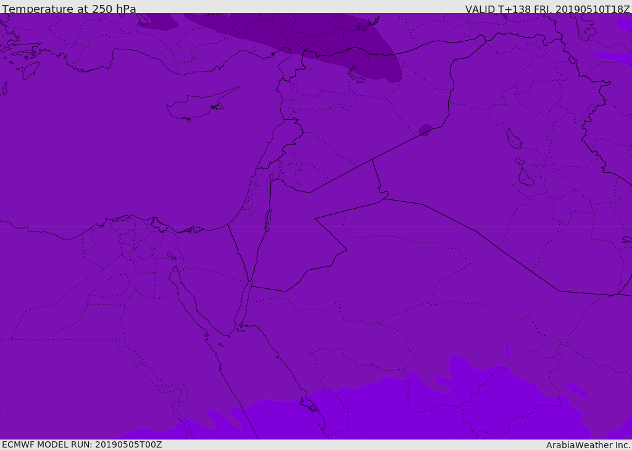Click open Mediterranean Sea west of Cyprus
This screenshot has width=632, height=450.
point(93,123)
